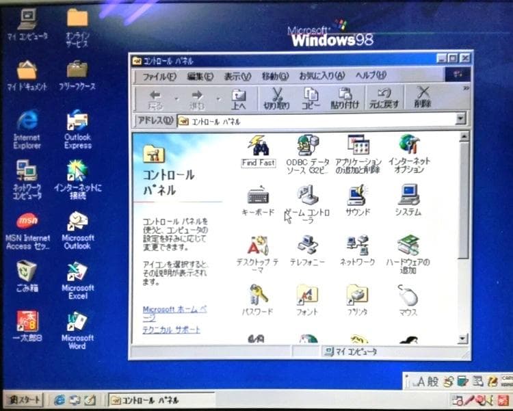Open the 表示(V) menu
The image size is (513, 411).
[x=237, y=77]
